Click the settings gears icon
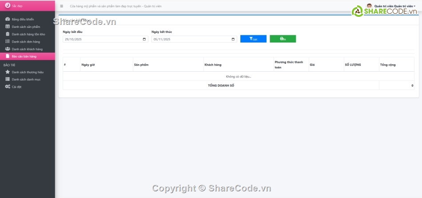This screenshot has height=198, width=422. click(8, 86)
